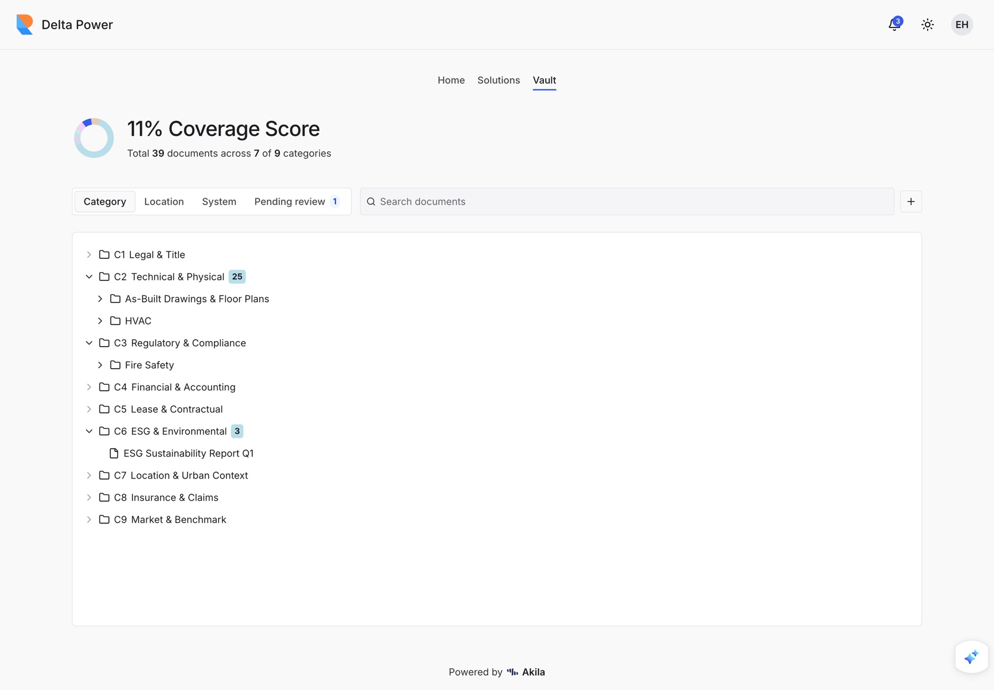Click the Search documents field
The image size is (994, 690).
pyautogui.click(x=627, y=201)
